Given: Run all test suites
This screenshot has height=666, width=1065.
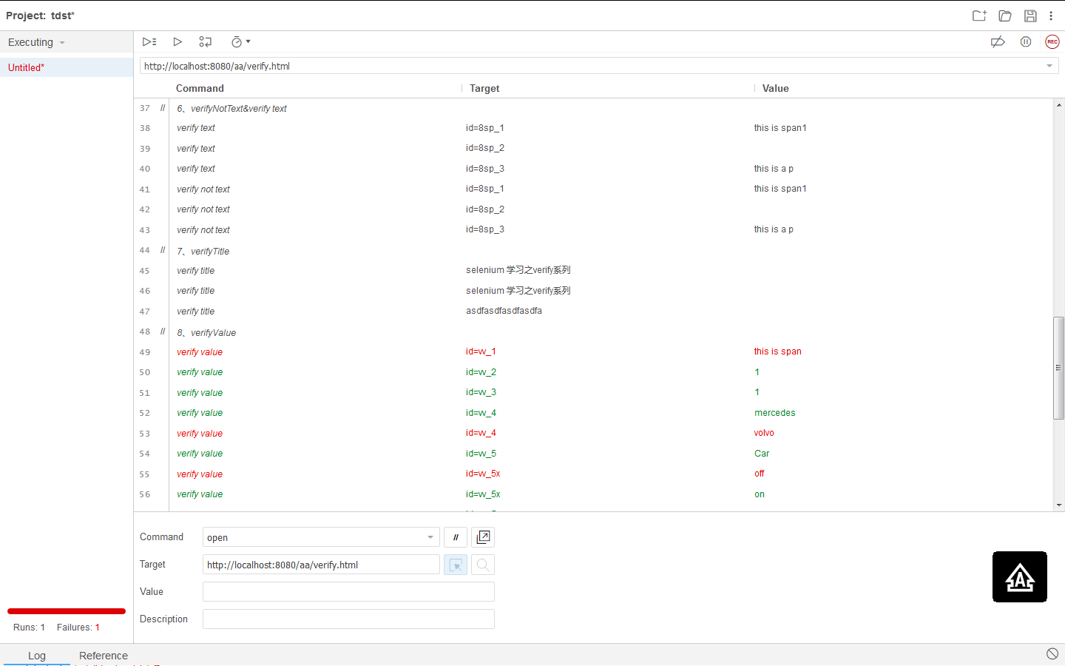Looking at the screenshot, I should click(149, 41).
